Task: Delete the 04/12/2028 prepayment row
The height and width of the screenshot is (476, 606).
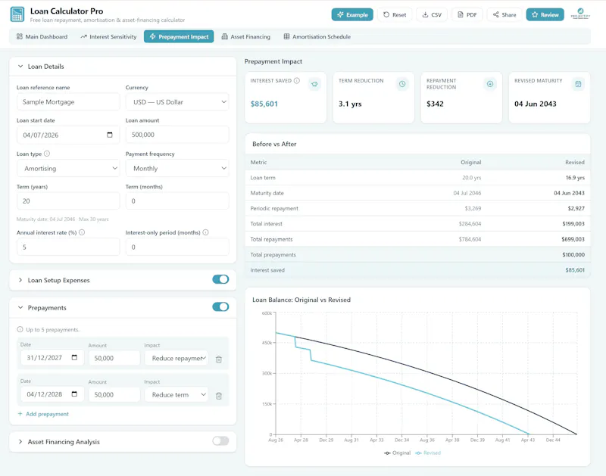Action: tap(219, 396)
